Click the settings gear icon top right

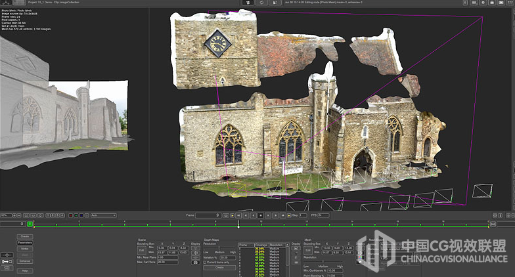[x=483, y=3]
